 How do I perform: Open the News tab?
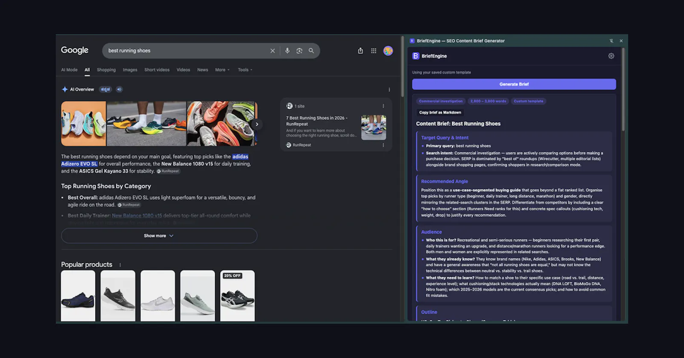203,70
